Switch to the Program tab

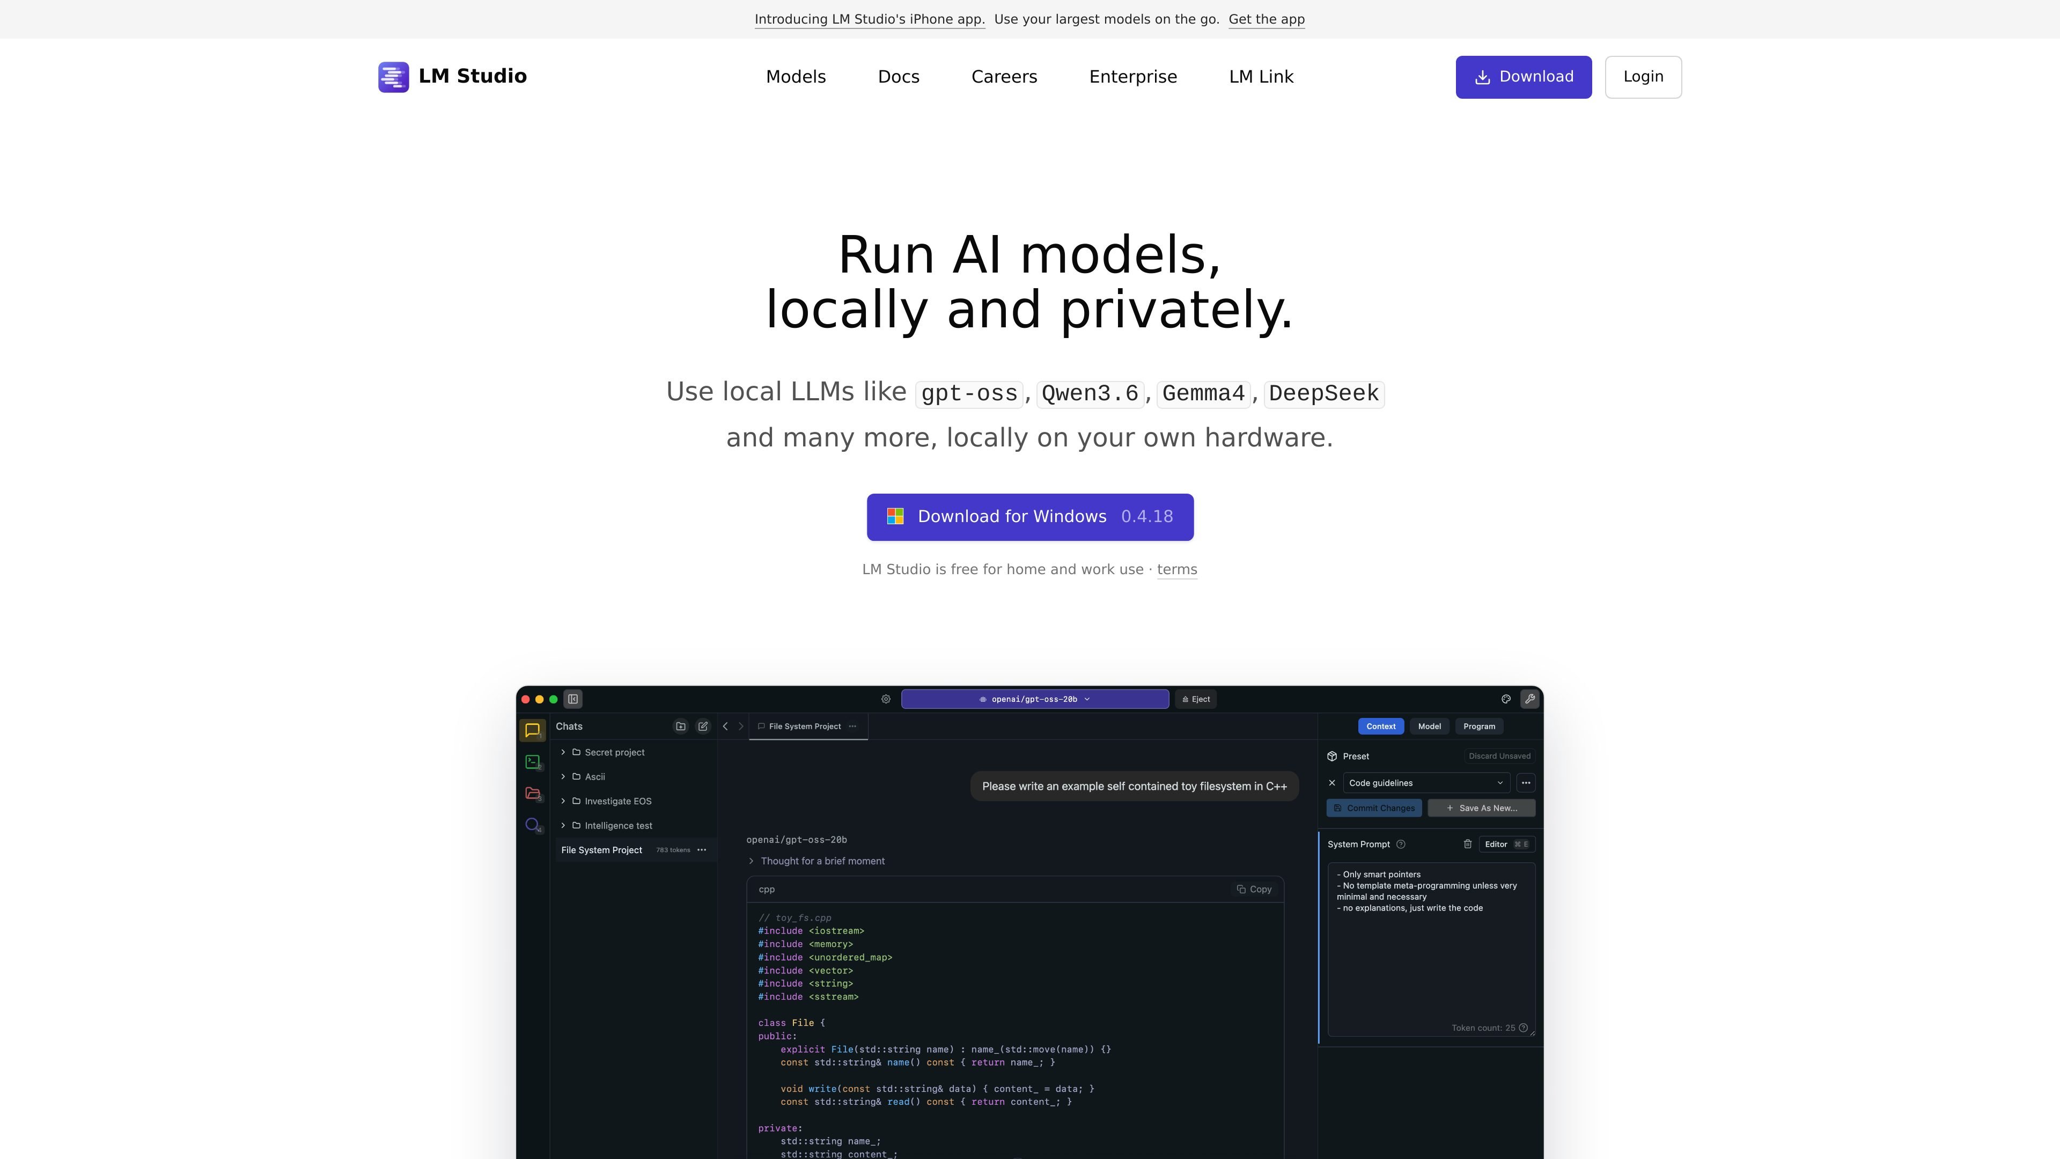tap(1478, 727)
